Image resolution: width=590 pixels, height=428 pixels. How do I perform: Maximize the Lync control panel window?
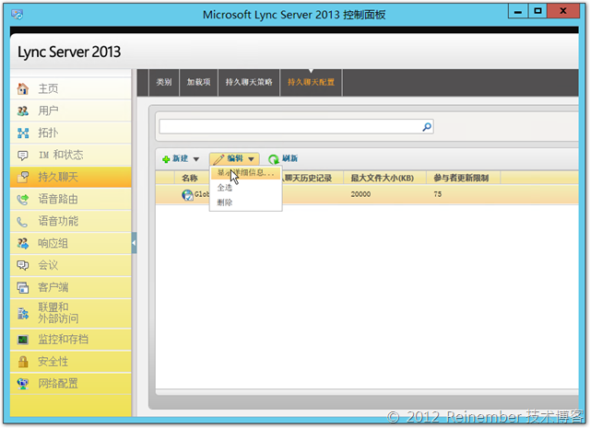coord(537,11)
